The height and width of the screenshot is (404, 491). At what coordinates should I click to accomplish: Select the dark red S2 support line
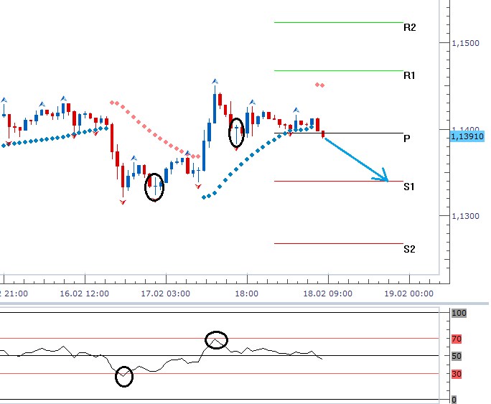tap(339, 243)
